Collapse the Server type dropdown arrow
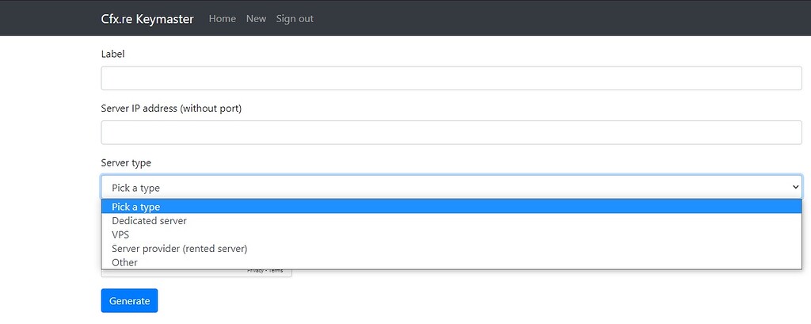This screenshot has width=811, height=324. (795, 187)
